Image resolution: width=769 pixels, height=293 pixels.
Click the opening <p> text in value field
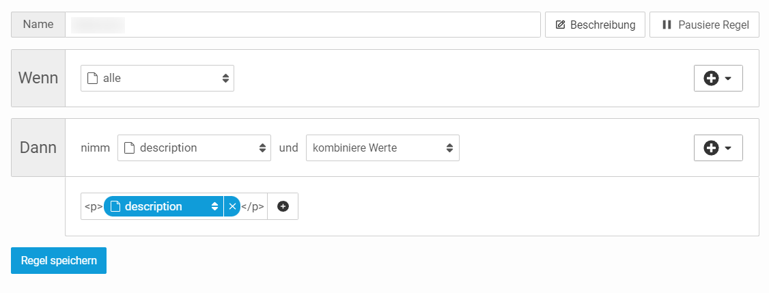pyautogui.click(x=93, y=207)
